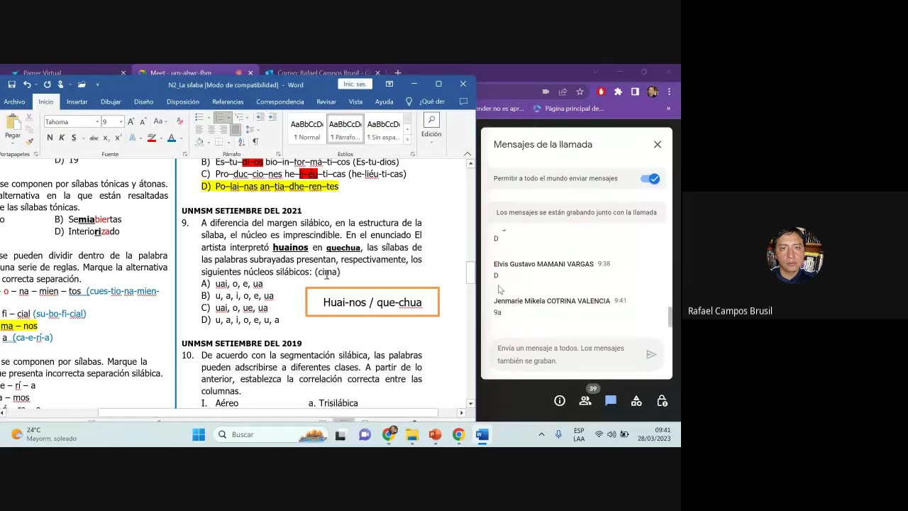Increase the font size with the large A
This screenshot has width=908, height=511.
click(x=131, y=122)
